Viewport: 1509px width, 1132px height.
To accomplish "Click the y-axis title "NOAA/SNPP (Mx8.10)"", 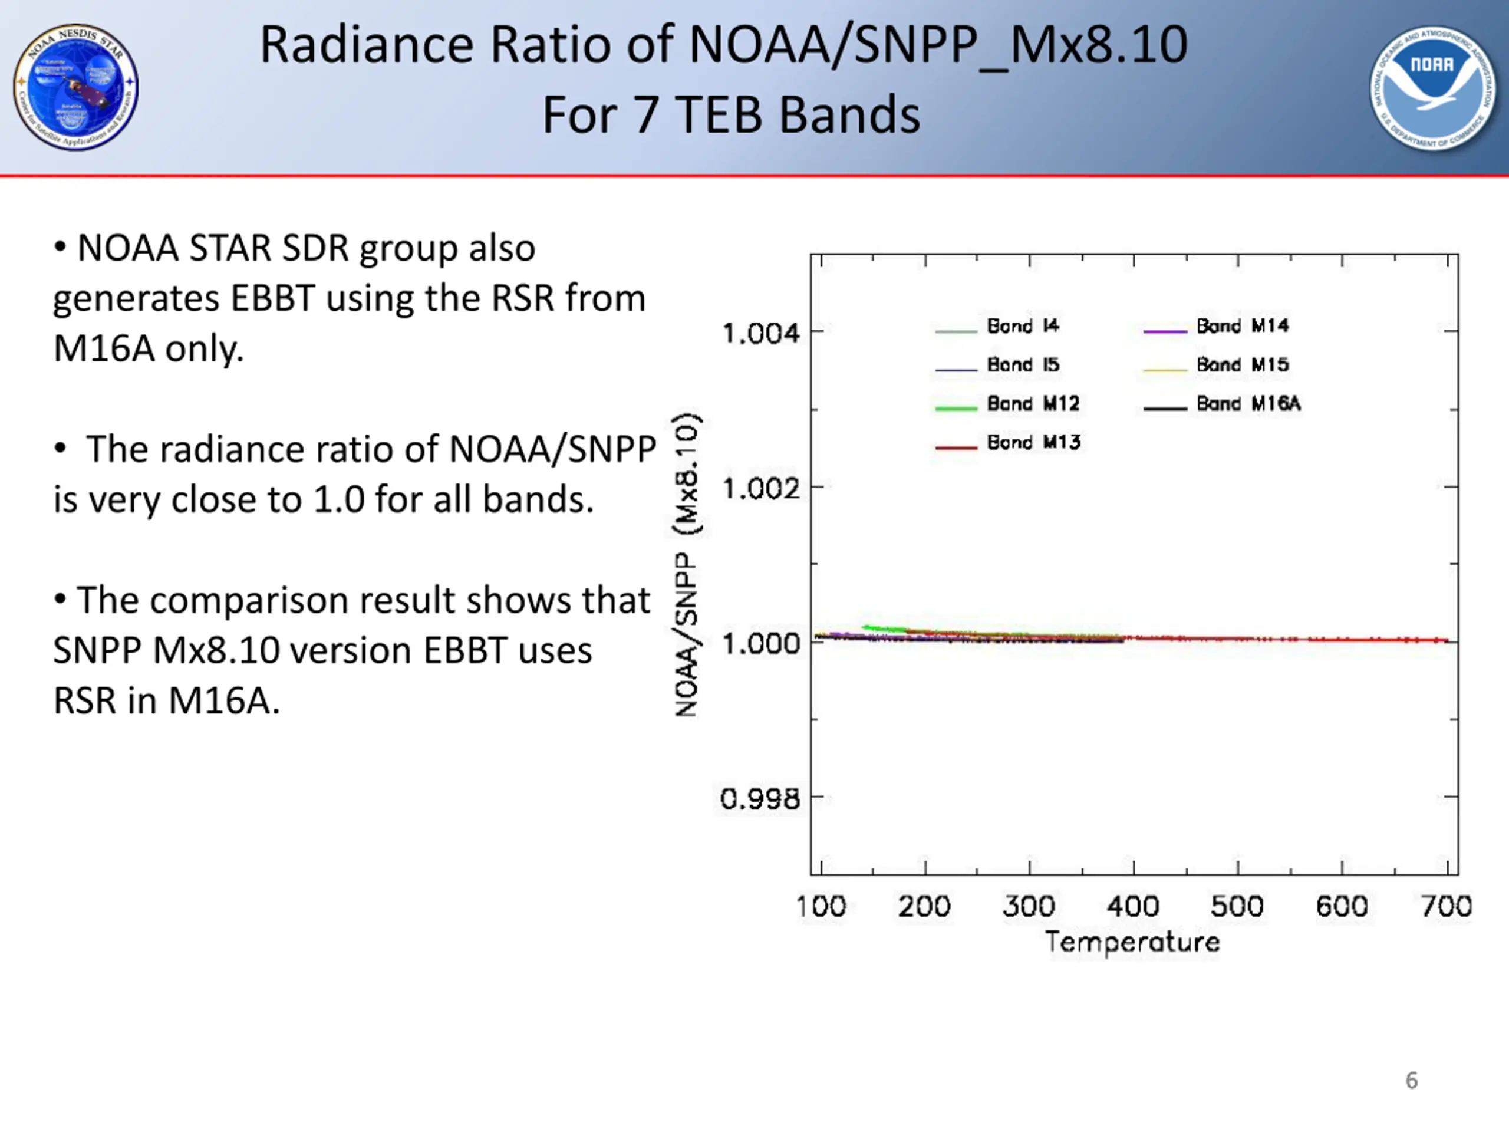I will (x=687, y=565).
